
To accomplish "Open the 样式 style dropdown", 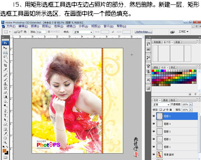I will [83, 32].
